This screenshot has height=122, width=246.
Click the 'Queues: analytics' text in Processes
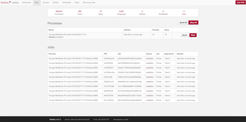pyautogui.click(x=56, y=37)
